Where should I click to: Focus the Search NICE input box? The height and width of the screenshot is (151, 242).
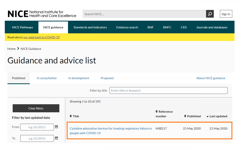coord(144,14)
